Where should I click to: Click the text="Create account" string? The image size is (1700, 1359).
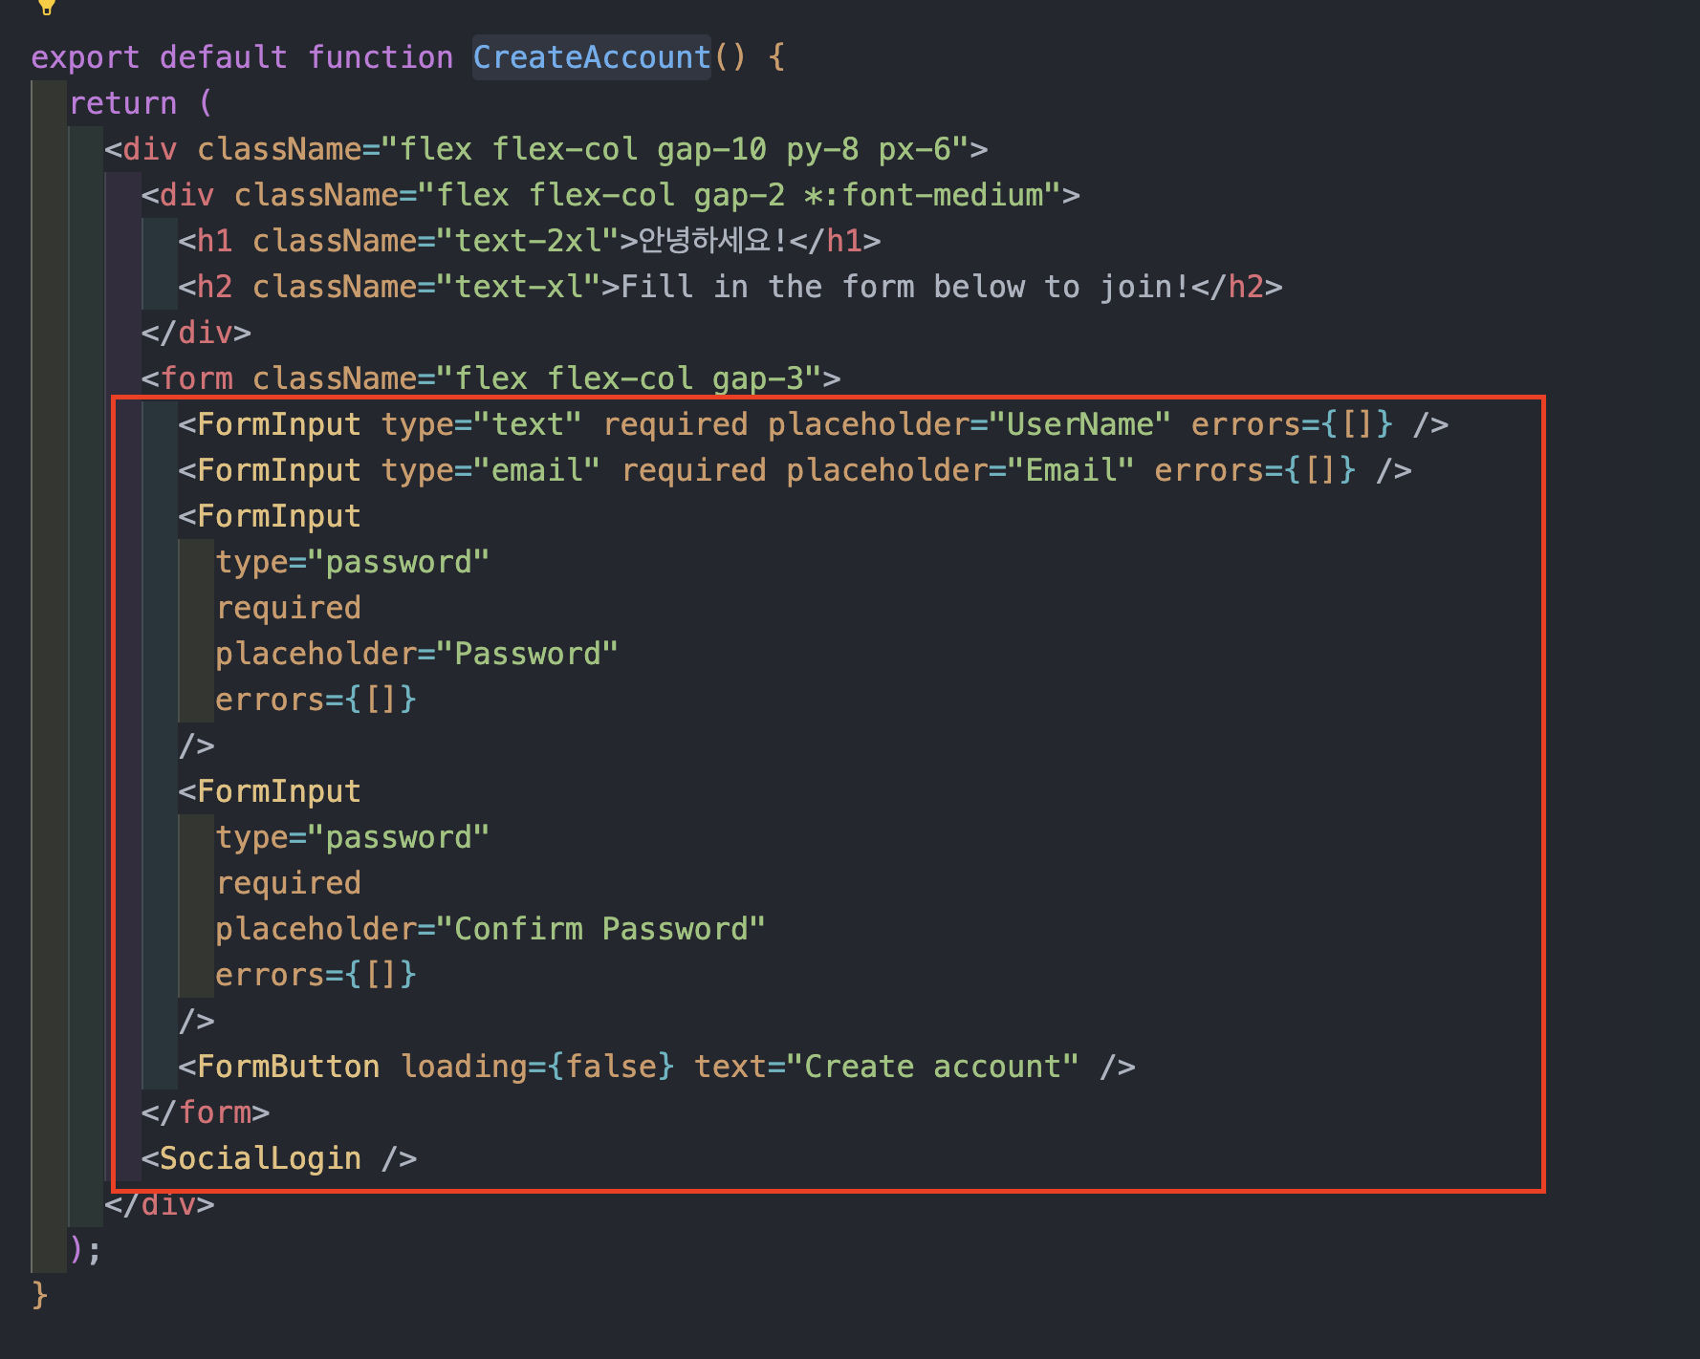click(886, 1067)
